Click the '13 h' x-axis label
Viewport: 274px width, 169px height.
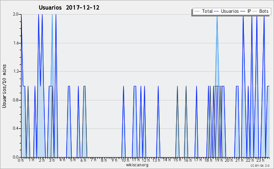pyautogui.click(x=156, y=160)
